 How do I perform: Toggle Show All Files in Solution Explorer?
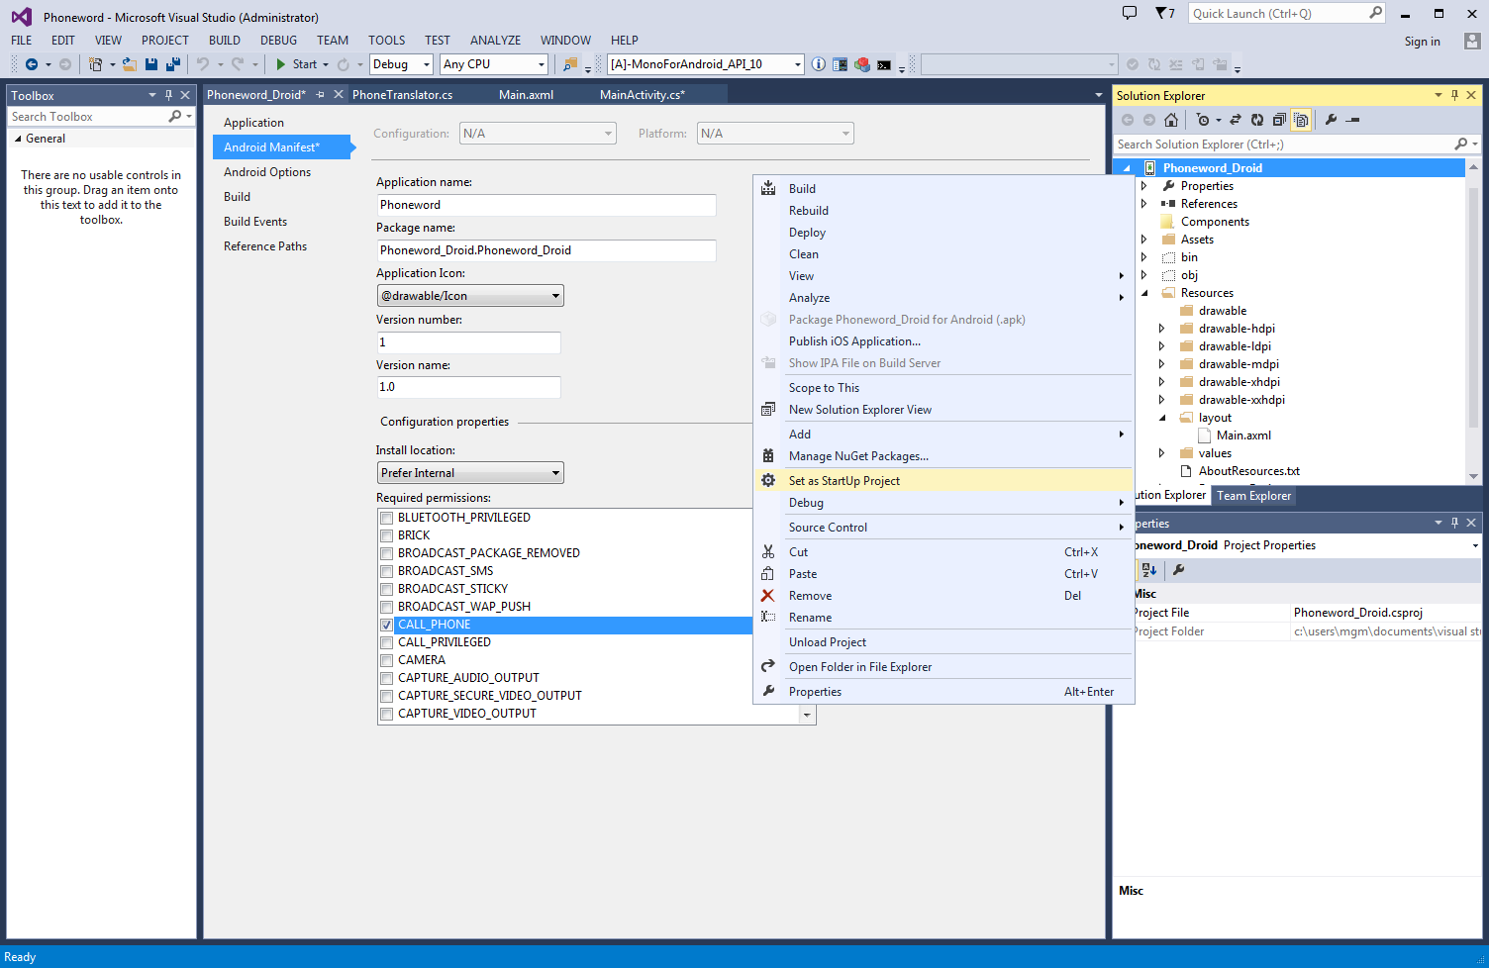point(1301,120)
